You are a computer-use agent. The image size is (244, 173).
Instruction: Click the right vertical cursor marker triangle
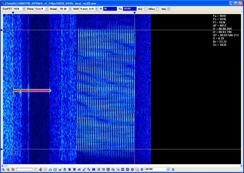135,13
